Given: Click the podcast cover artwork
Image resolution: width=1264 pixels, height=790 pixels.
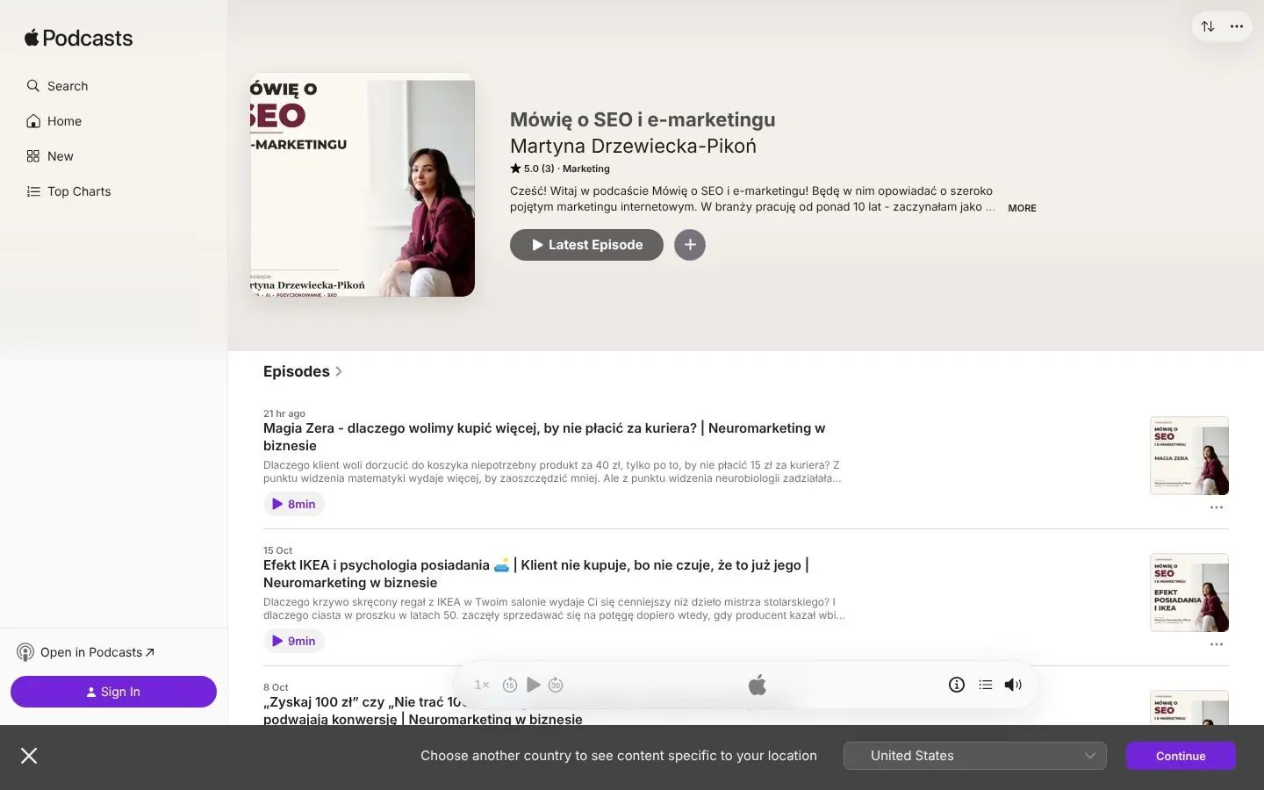Looking at the screenshot, I should [363, 184].
